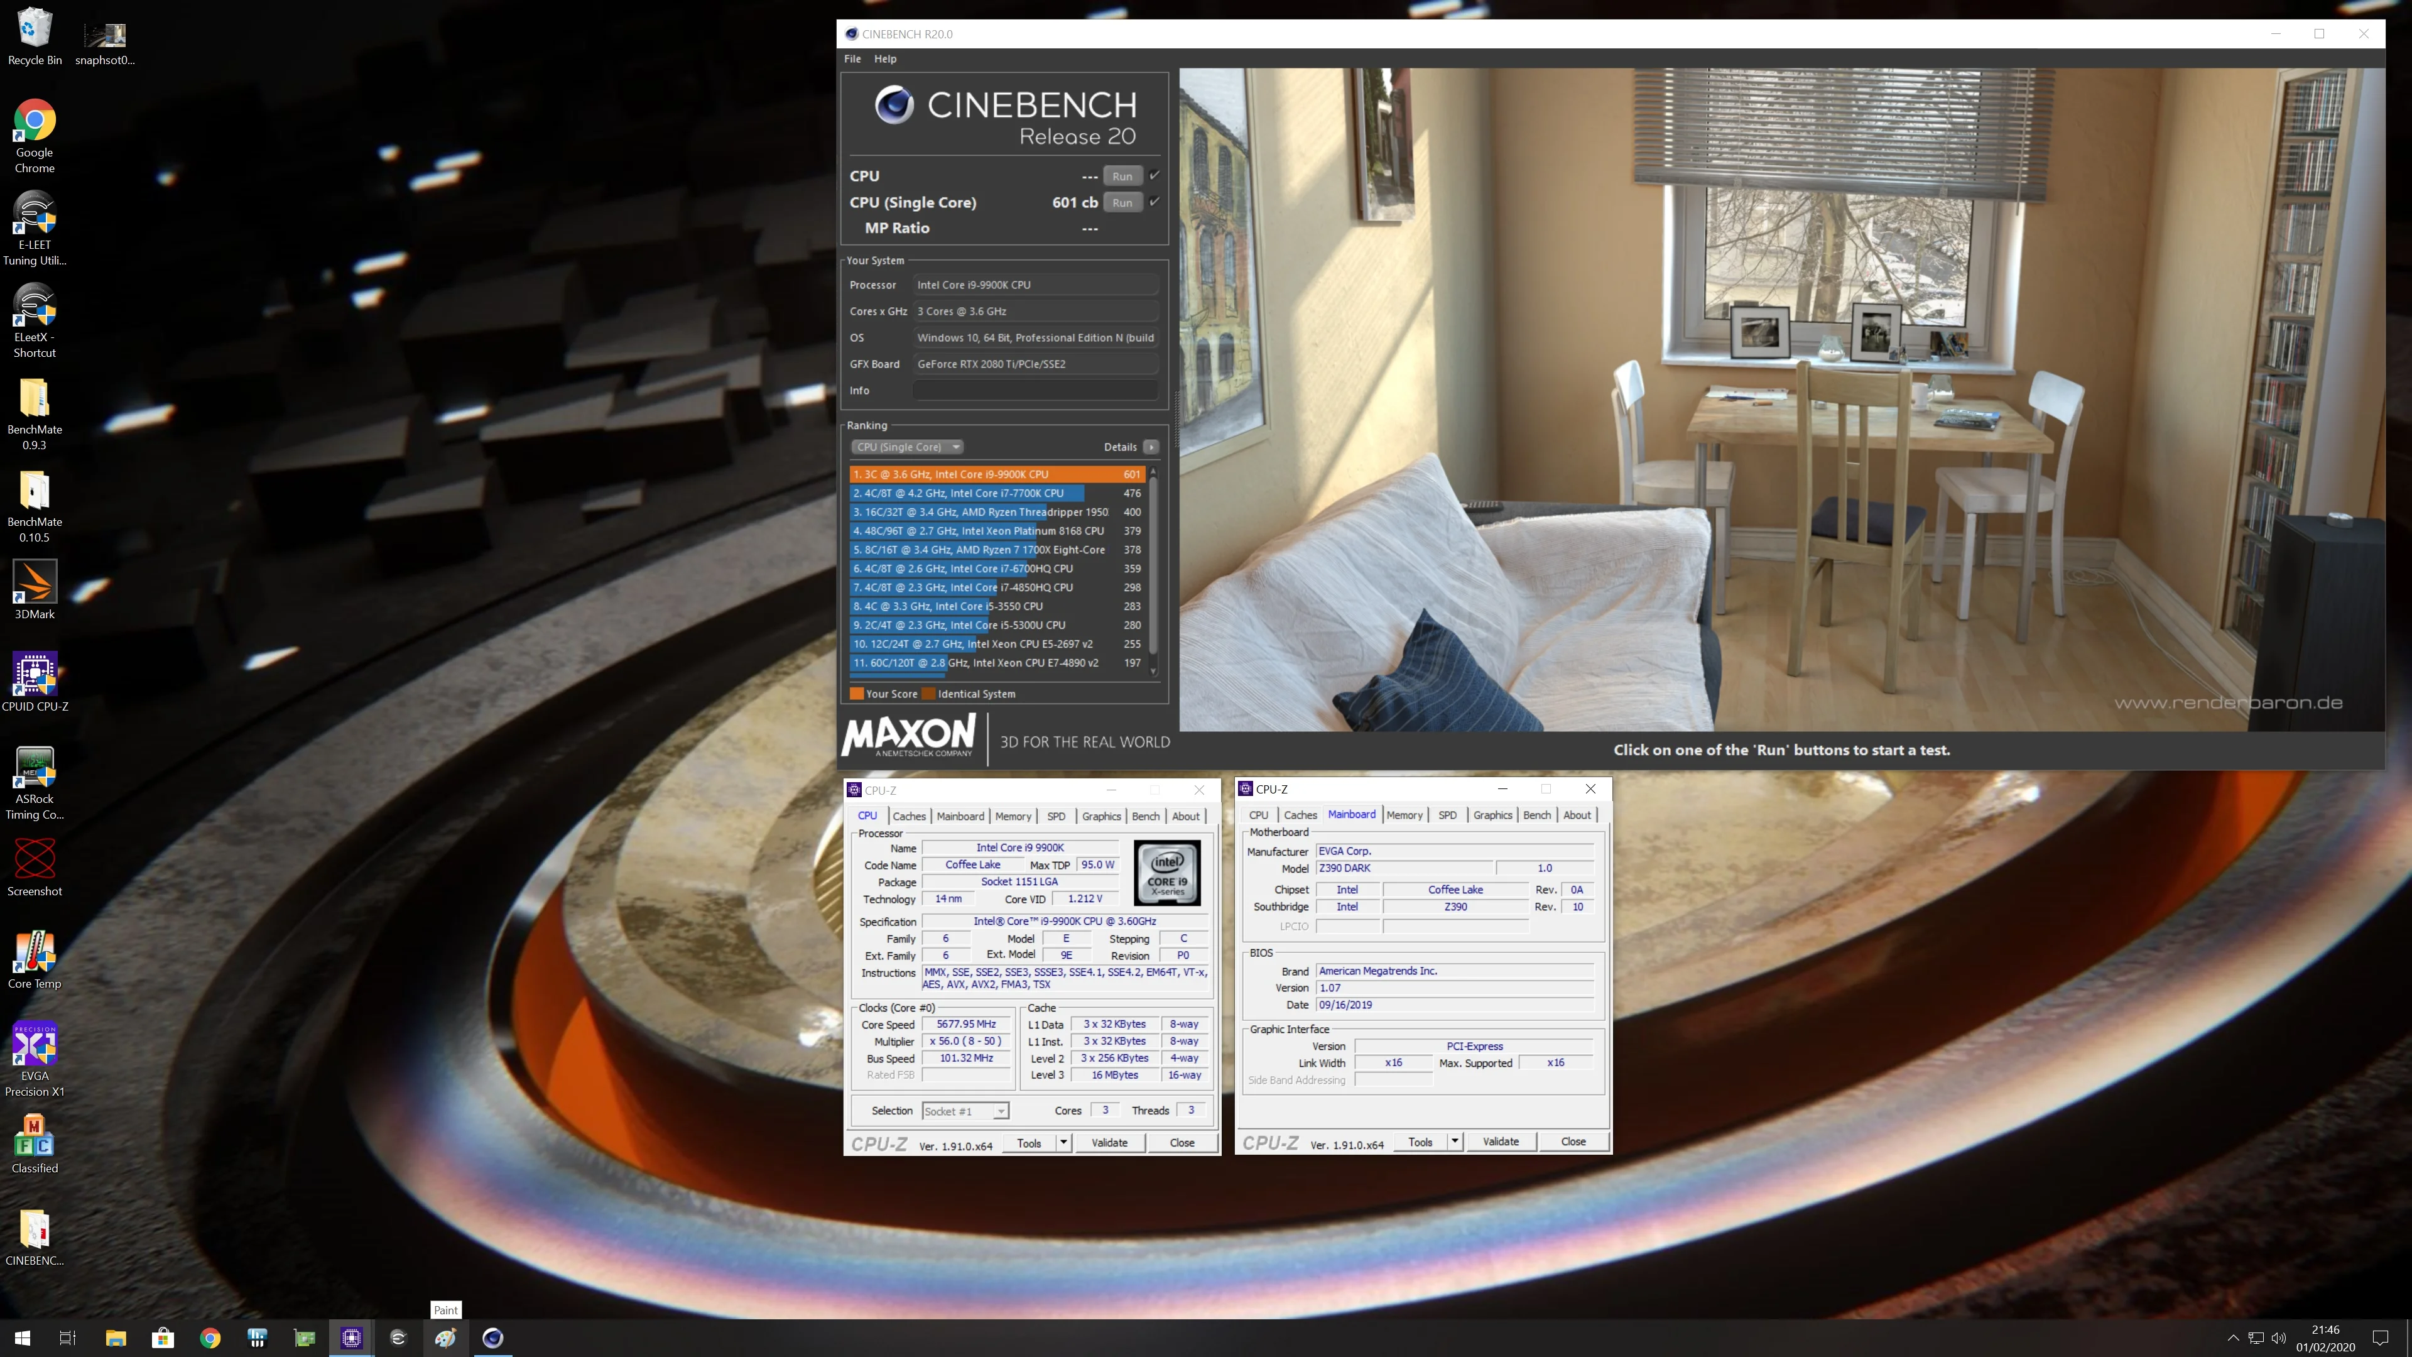
Task: Switch to Cinebench on the taskbar
Action: click(x=492, y=1338)
